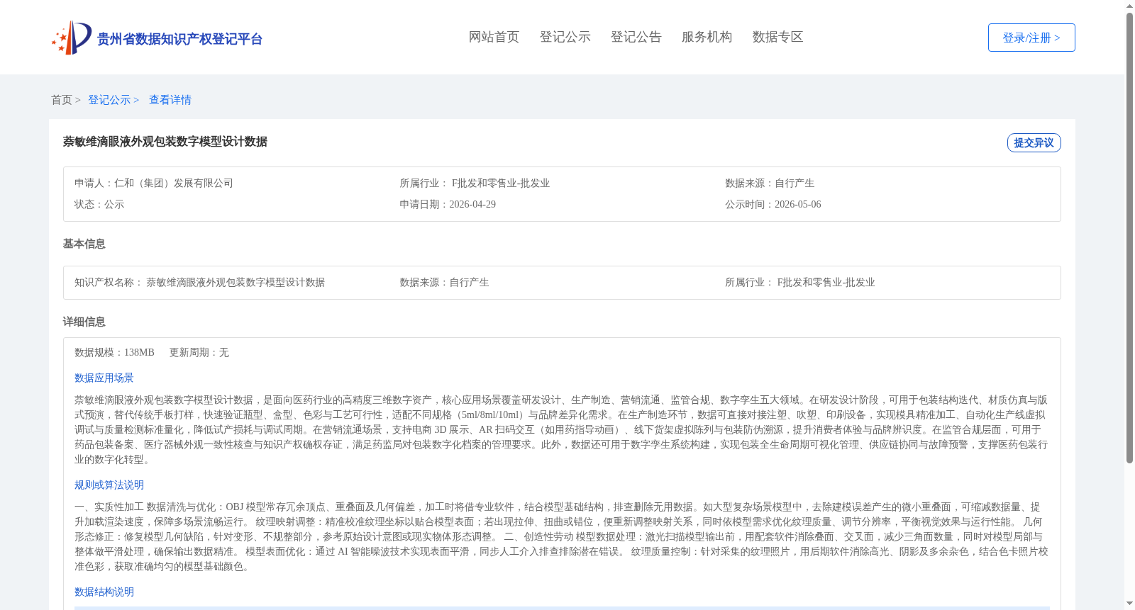Click 查看详情 breadcrumb item
The image size is (1135, 610).
click(x=170, y=100)
